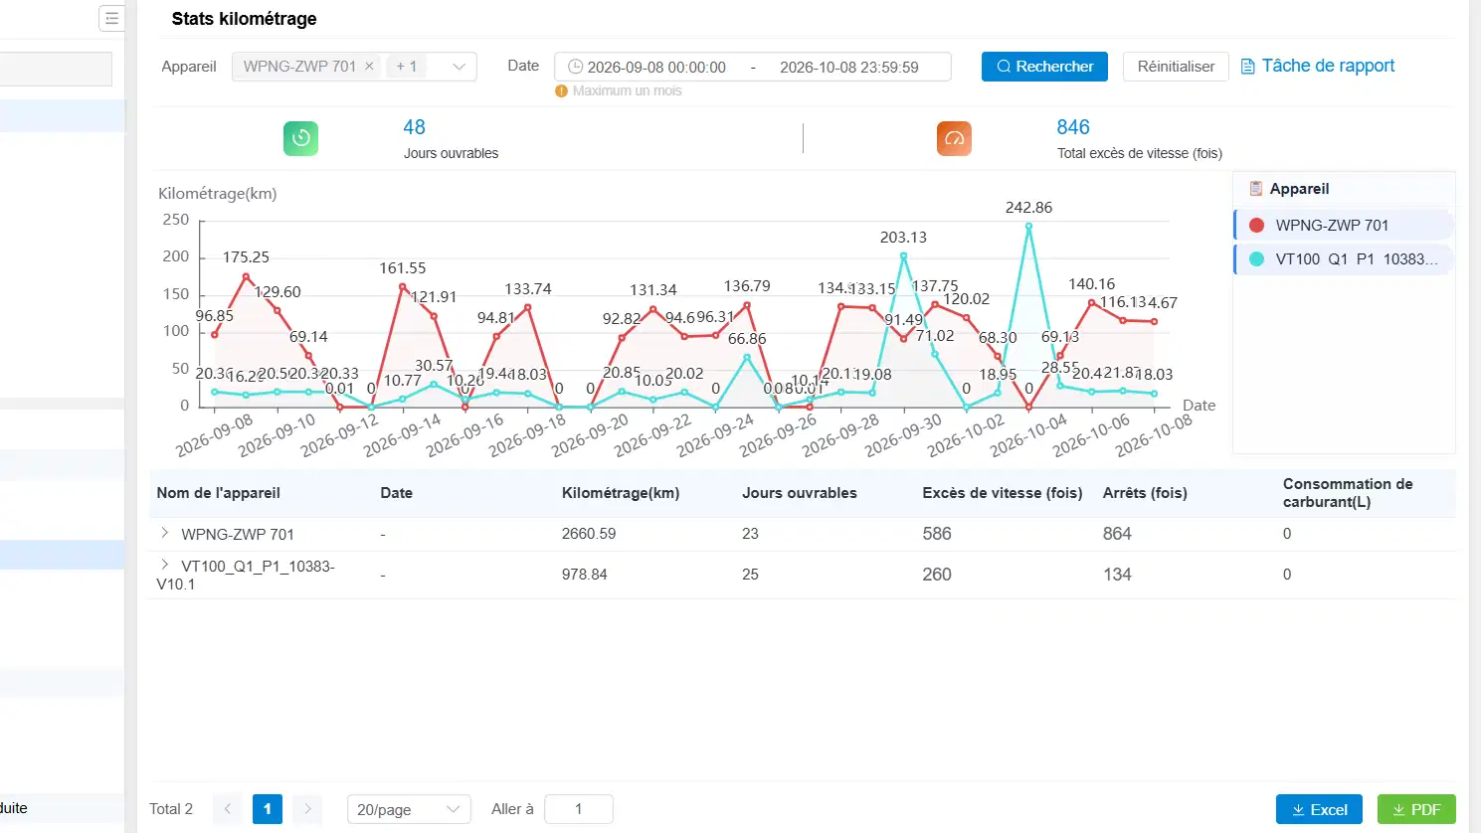Expand the WPNG-ZWP 701 table row
The width and height of the screenshot is (1481, 833).
pyautogui.click(x=165, y=533)
